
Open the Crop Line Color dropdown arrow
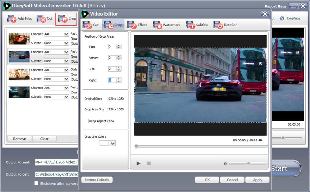(113, 143)
